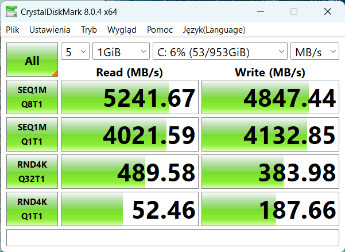Click the CrystalDiskMark app icon in title bar
The height and width of the screenshot is (252, 345).
pyautogui.click(x=11, y=11)
